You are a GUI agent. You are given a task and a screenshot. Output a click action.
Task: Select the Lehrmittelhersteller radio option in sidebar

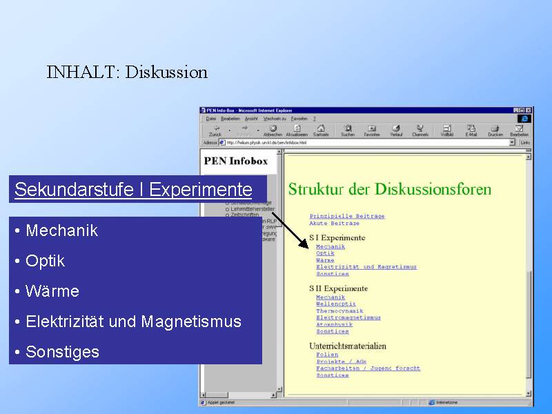pyautogui.click(x=227, y=208)
